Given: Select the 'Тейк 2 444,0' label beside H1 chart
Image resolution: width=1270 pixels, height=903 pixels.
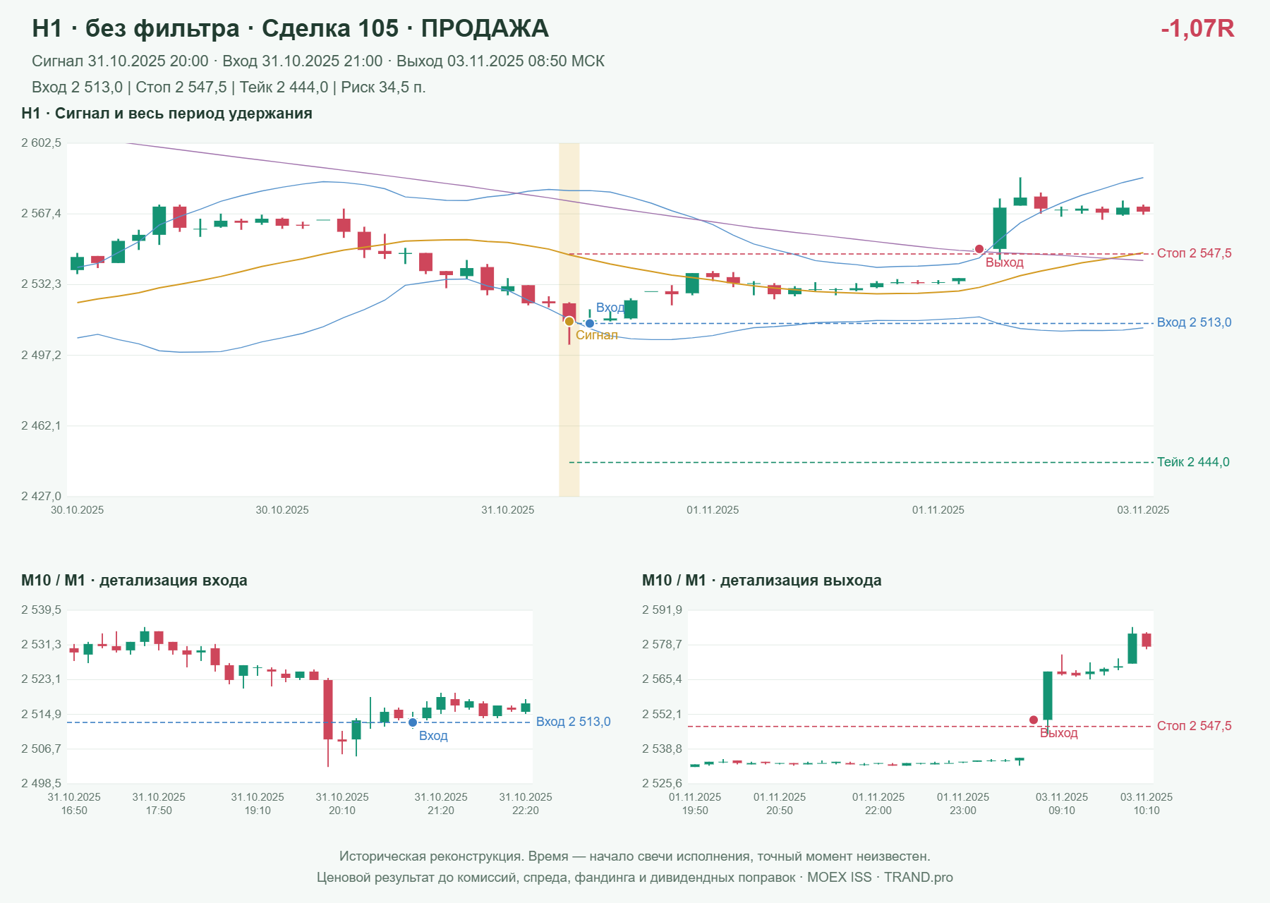Looking at the screenshot, I should pos(1193,462).
